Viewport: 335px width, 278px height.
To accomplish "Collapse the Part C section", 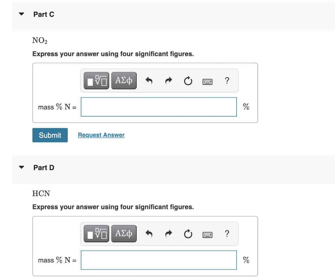I will pyautogui.click(x=21, y=14).
